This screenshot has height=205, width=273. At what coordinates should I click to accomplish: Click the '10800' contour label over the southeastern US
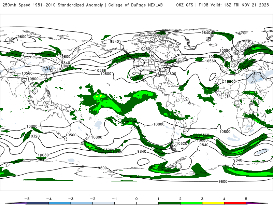171,74
